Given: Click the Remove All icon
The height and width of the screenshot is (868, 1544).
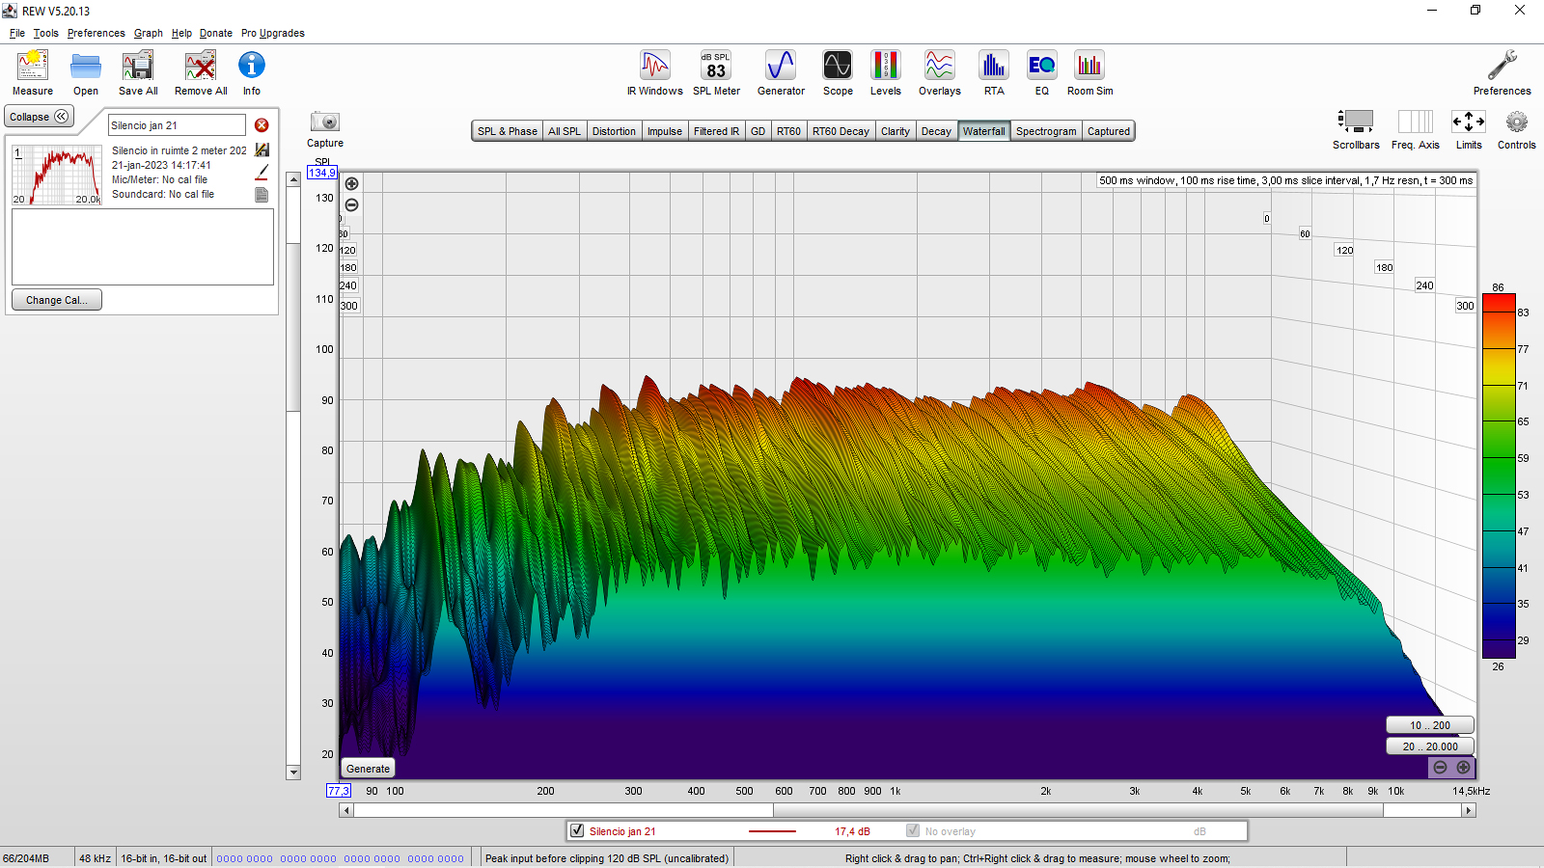Looking at the screenshot, I should (x=201, y=66).
